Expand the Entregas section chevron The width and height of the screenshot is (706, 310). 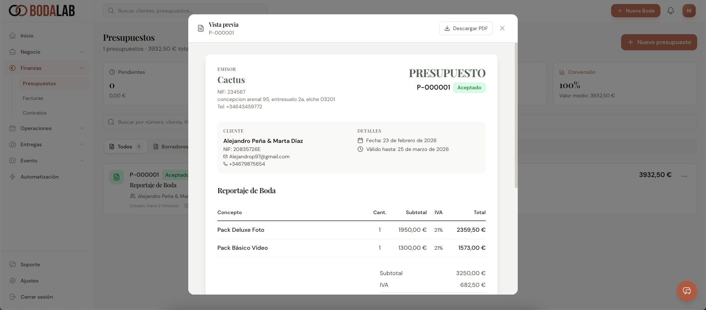coord(82,144)
